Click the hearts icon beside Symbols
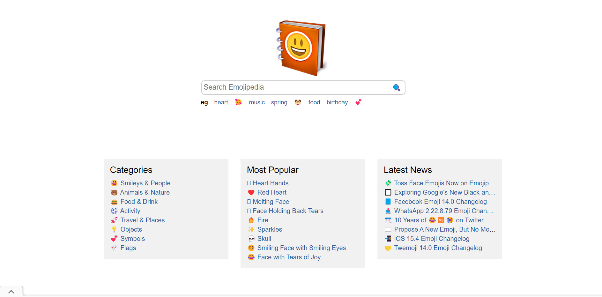The image size is (602, 297). point(114,239)
